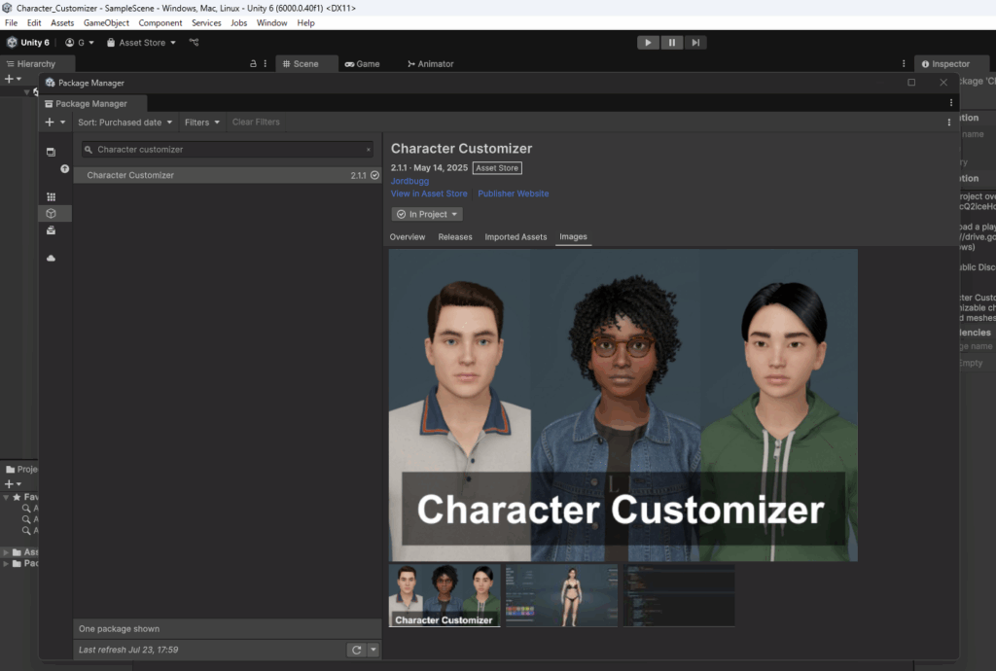The width and height of the screenshot is (996, 671).
Task: Open the Asset Store dropdown in toolbar
Action: (x=141, y=43)
